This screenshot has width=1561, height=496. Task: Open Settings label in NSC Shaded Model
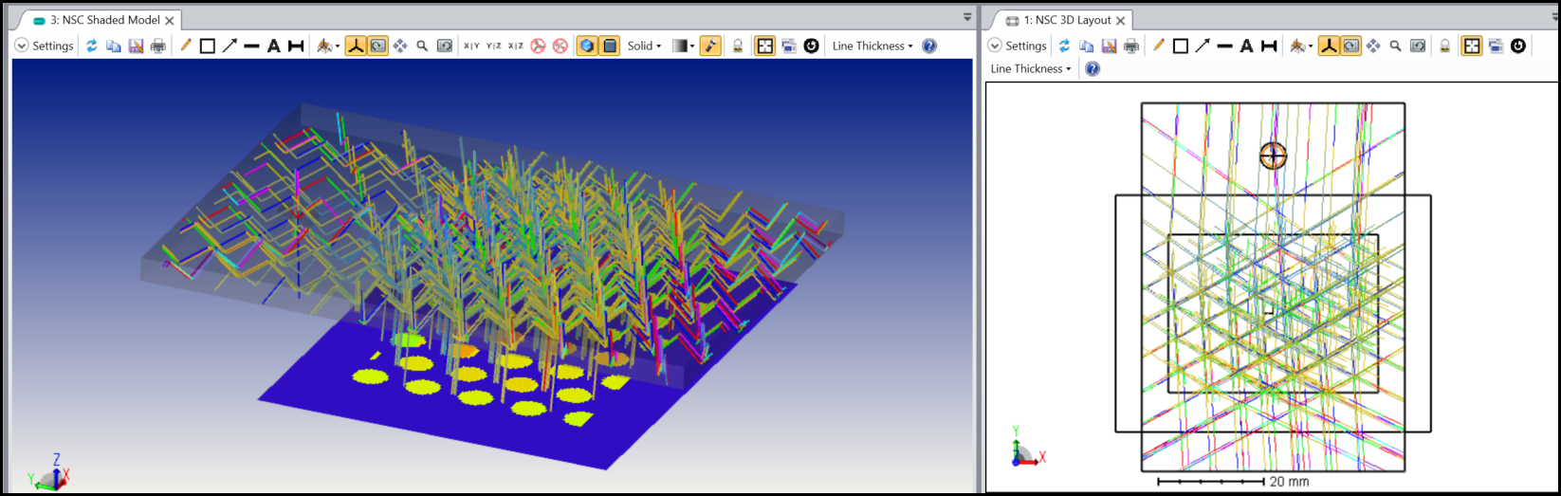pos(53,46)
